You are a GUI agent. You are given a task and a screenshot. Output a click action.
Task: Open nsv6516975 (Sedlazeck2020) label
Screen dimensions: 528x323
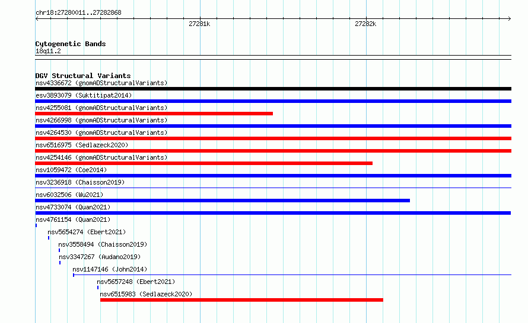click(82, 145)
